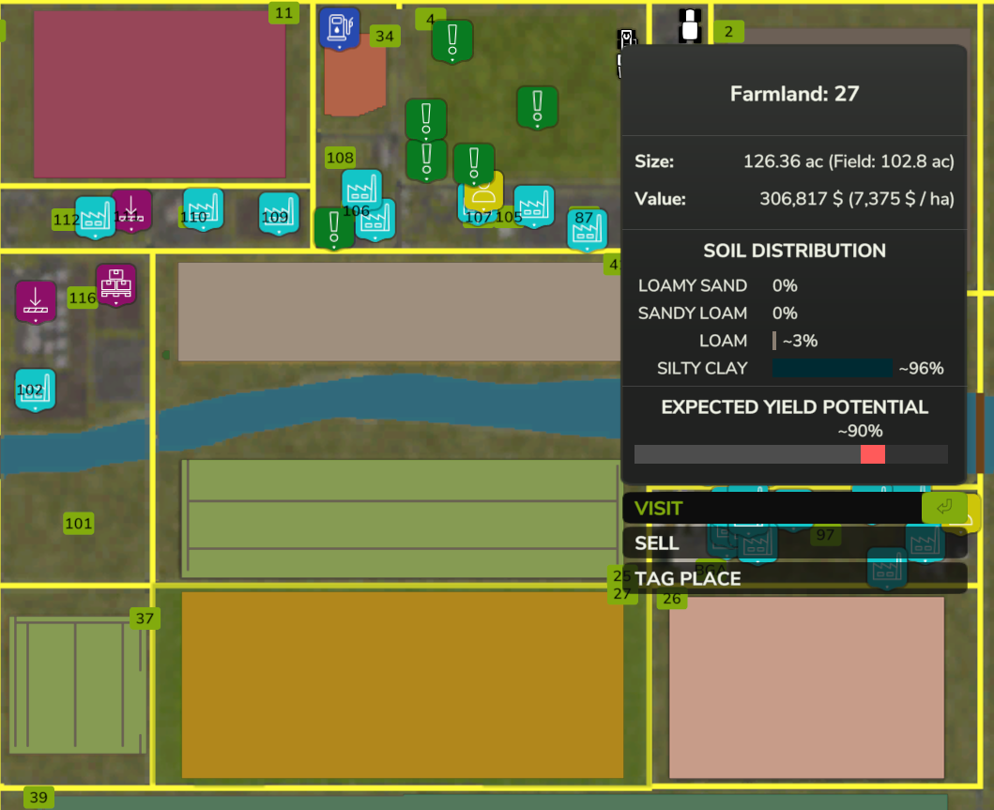
Task: Open the factory icon labeled 109
Action: [279, 214]
